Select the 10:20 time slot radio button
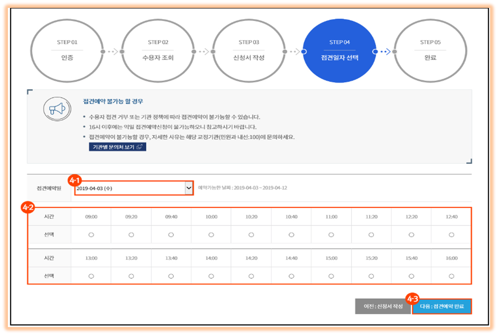498x335 pixels. coord(251,235)
